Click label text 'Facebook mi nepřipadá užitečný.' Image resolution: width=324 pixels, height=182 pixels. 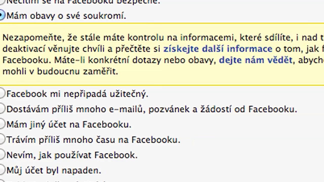click(77, 94)
